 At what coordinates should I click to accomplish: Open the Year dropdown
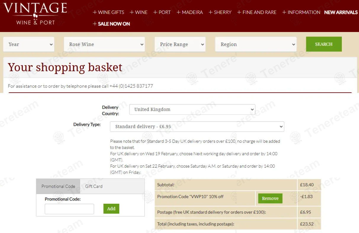click(x=29, y=44)
